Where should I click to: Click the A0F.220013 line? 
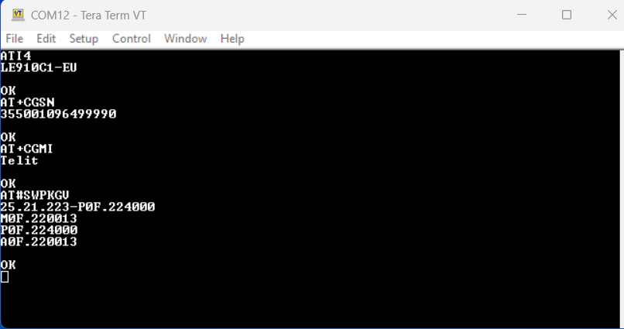[39, 242]
